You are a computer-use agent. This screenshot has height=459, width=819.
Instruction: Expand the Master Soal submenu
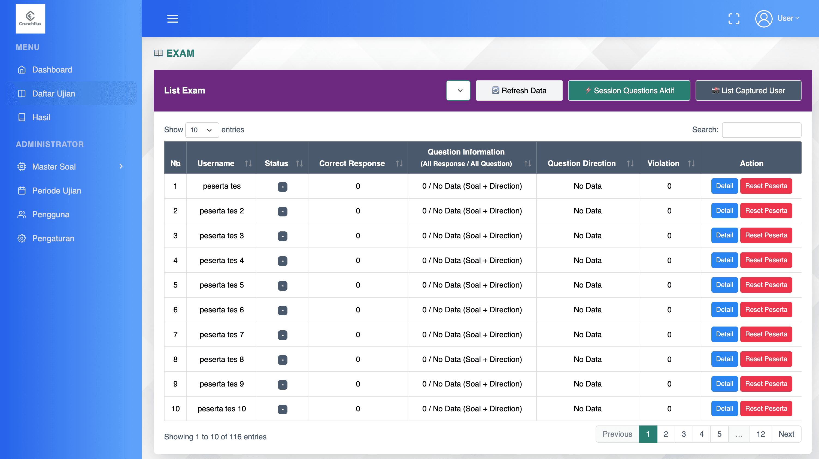(x=121, y=166)
